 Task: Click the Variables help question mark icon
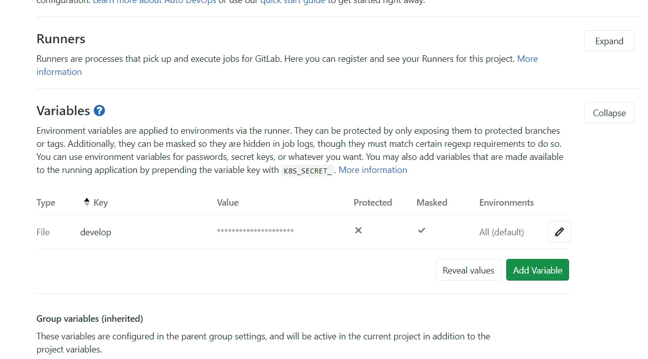(100, 111)
